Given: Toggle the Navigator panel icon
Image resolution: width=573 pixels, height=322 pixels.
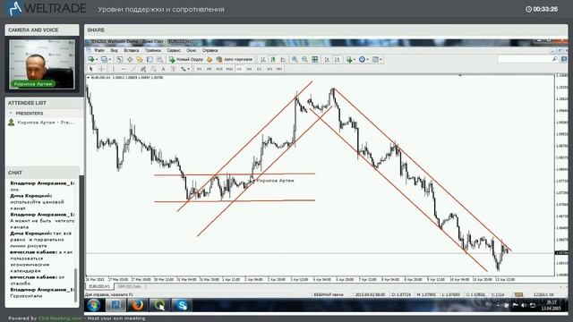Looking at the screenshot, I should point(140,59).
